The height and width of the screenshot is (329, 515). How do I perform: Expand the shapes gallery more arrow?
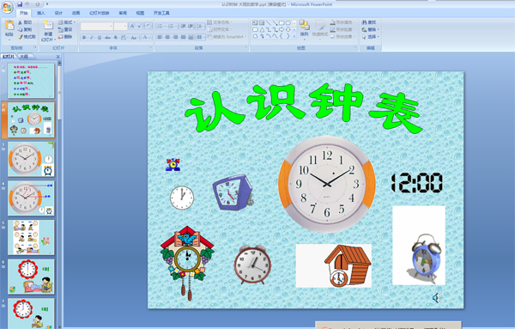coord(294,36)
